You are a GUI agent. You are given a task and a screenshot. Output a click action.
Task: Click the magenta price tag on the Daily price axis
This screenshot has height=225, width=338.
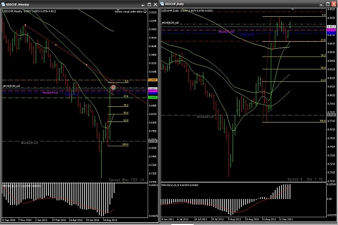332,30
